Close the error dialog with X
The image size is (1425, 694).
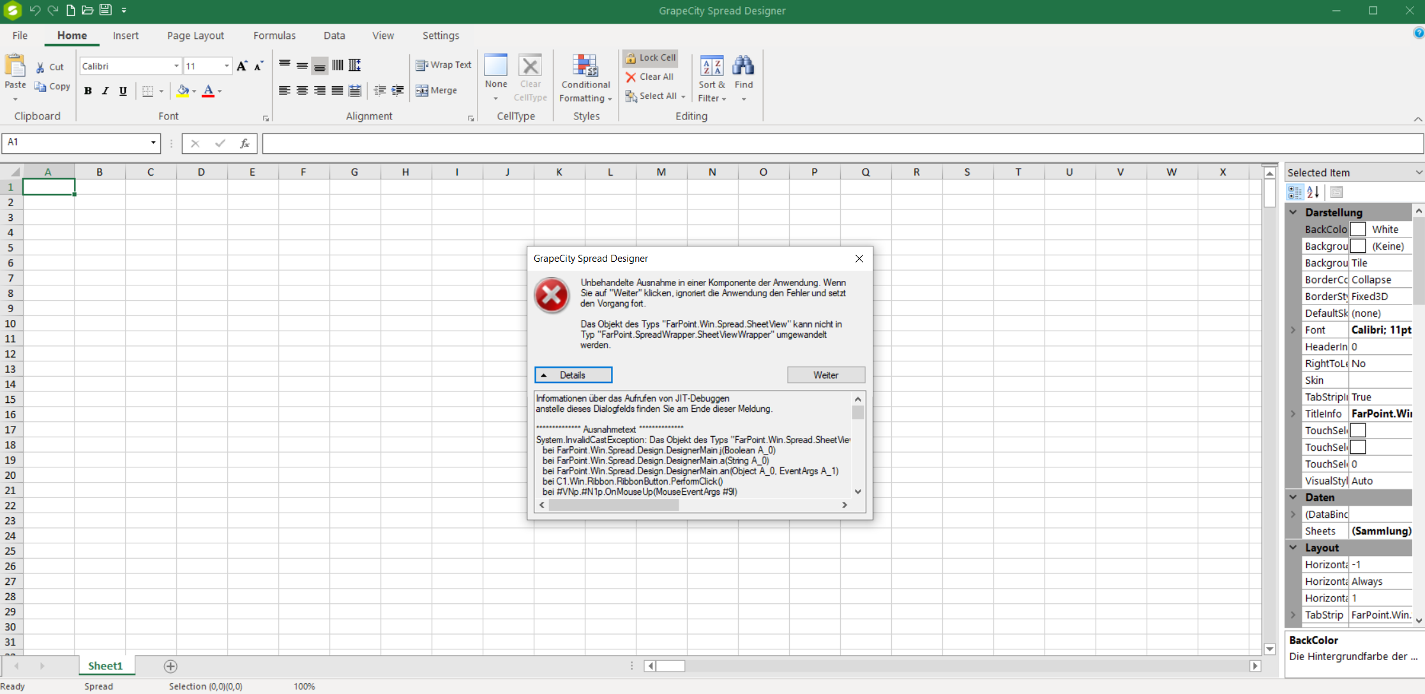[859, 259]
